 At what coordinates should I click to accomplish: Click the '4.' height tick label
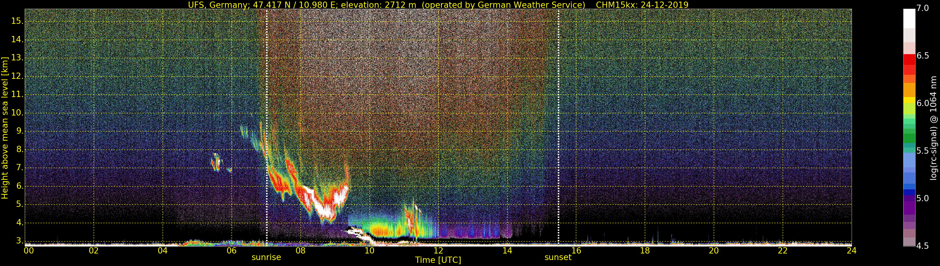pyautogui.click(x=20, y=223)
